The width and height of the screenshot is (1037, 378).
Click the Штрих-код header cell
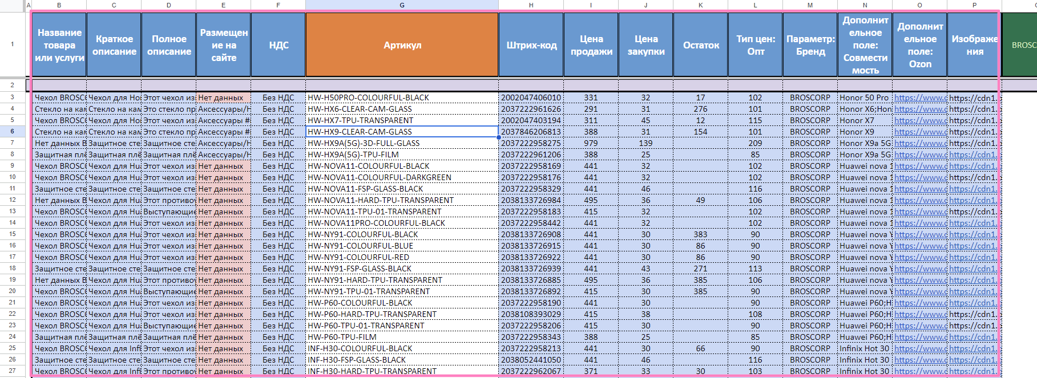pos(531,45)
